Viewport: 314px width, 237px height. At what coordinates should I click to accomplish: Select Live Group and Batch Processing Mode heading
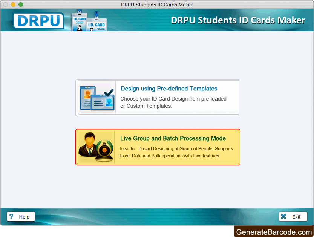173,138
